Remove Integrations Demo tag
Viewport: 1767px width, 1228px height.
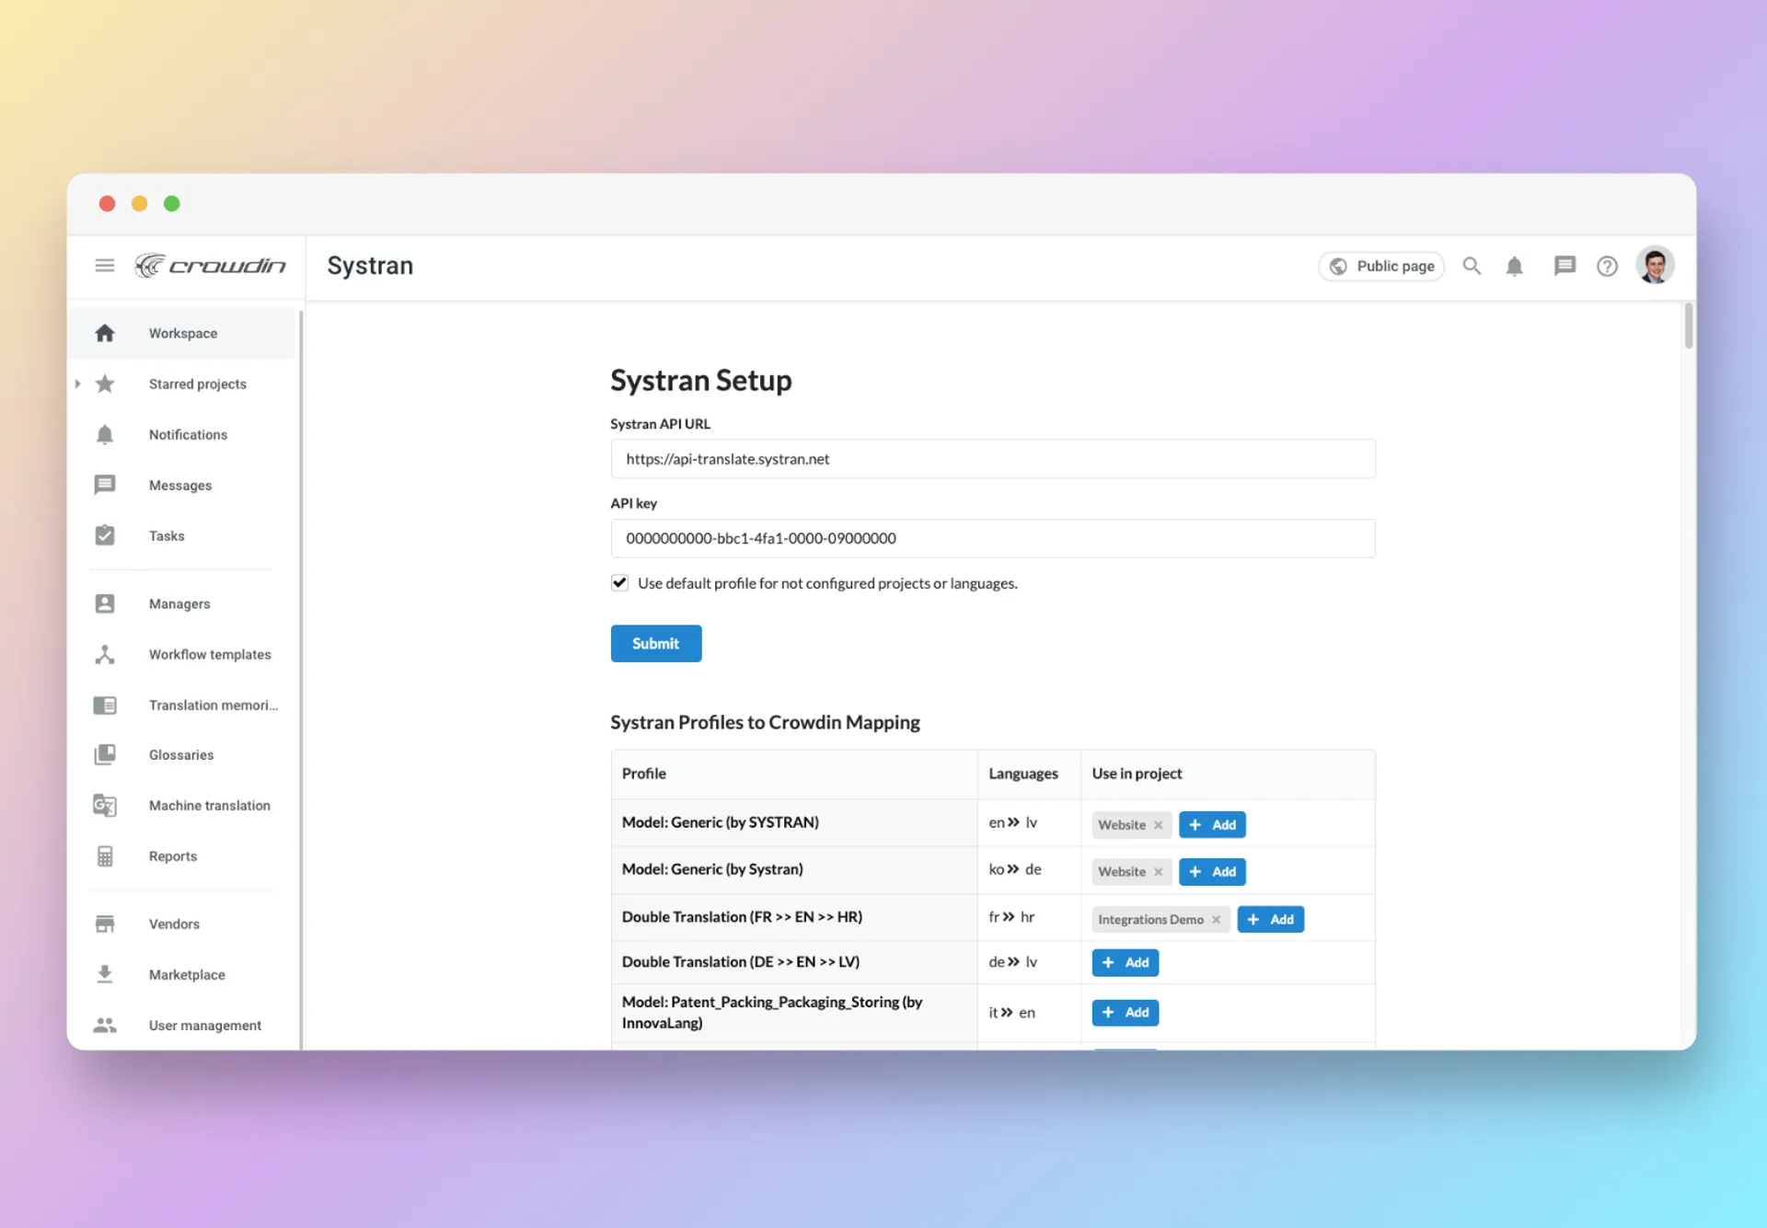point(1216,919)
